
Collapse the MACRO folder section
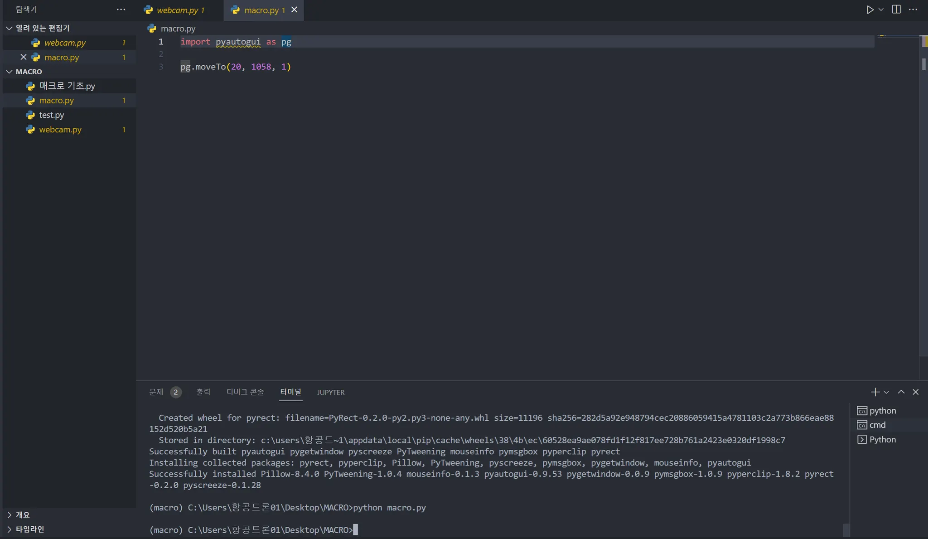click(9, 72)
